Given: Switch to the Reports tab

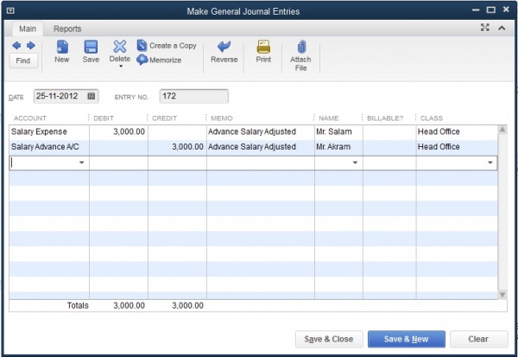Looking at the screenshot, I should coord(67,29).
